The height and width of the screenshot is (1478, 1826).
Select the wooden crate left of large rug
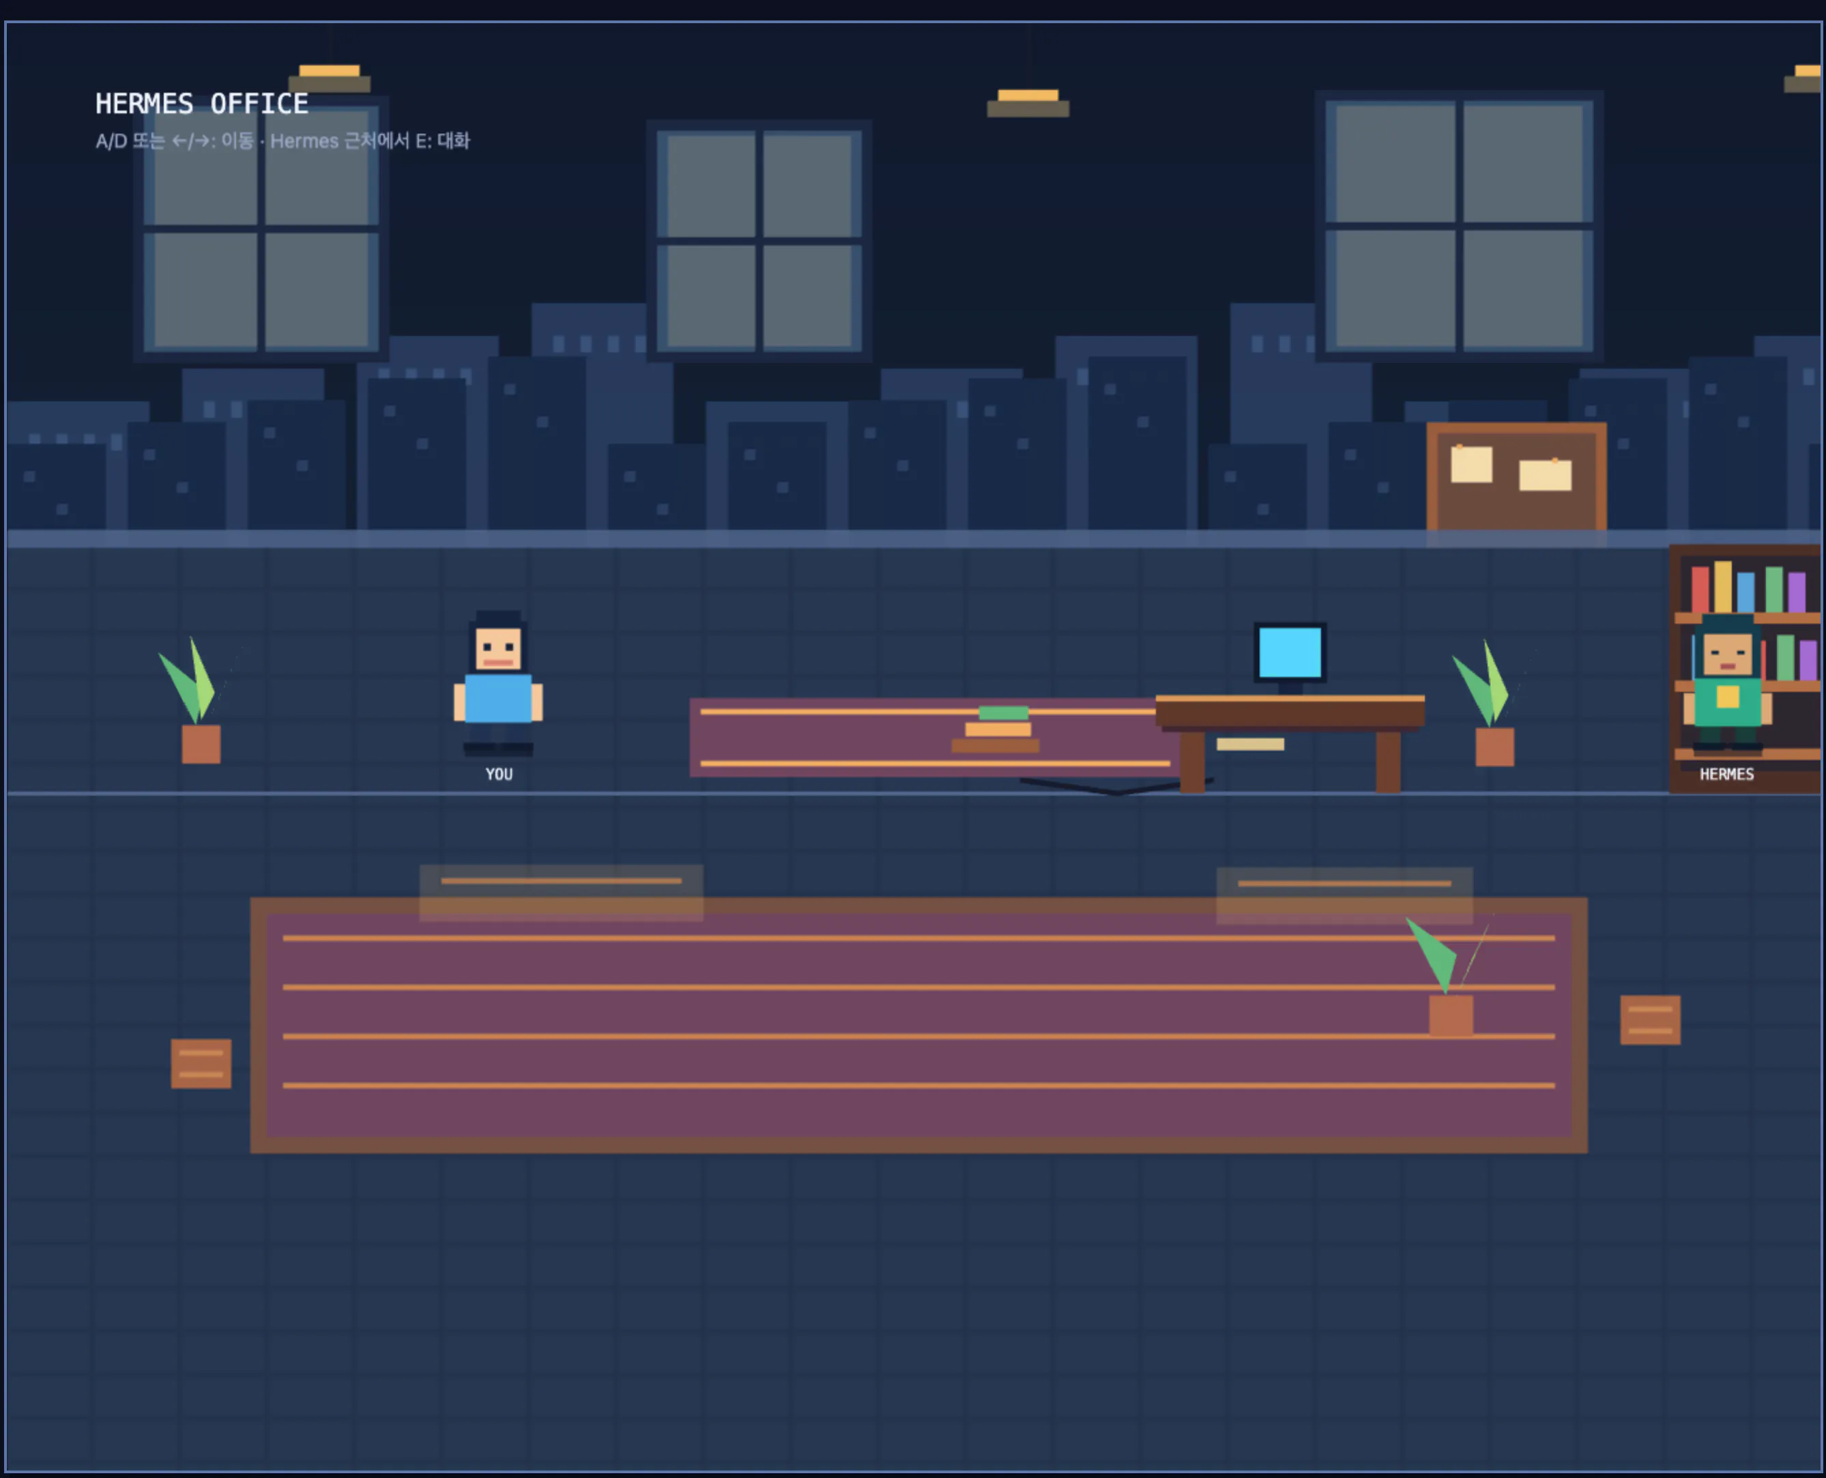coord(201,1063)
